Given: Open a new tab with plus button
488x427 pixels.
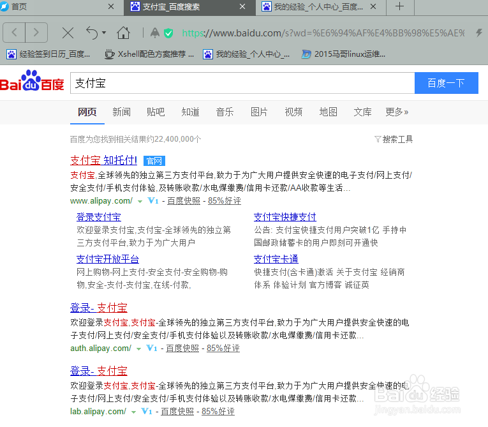Looking at the screenshot, I should [400, 7].
